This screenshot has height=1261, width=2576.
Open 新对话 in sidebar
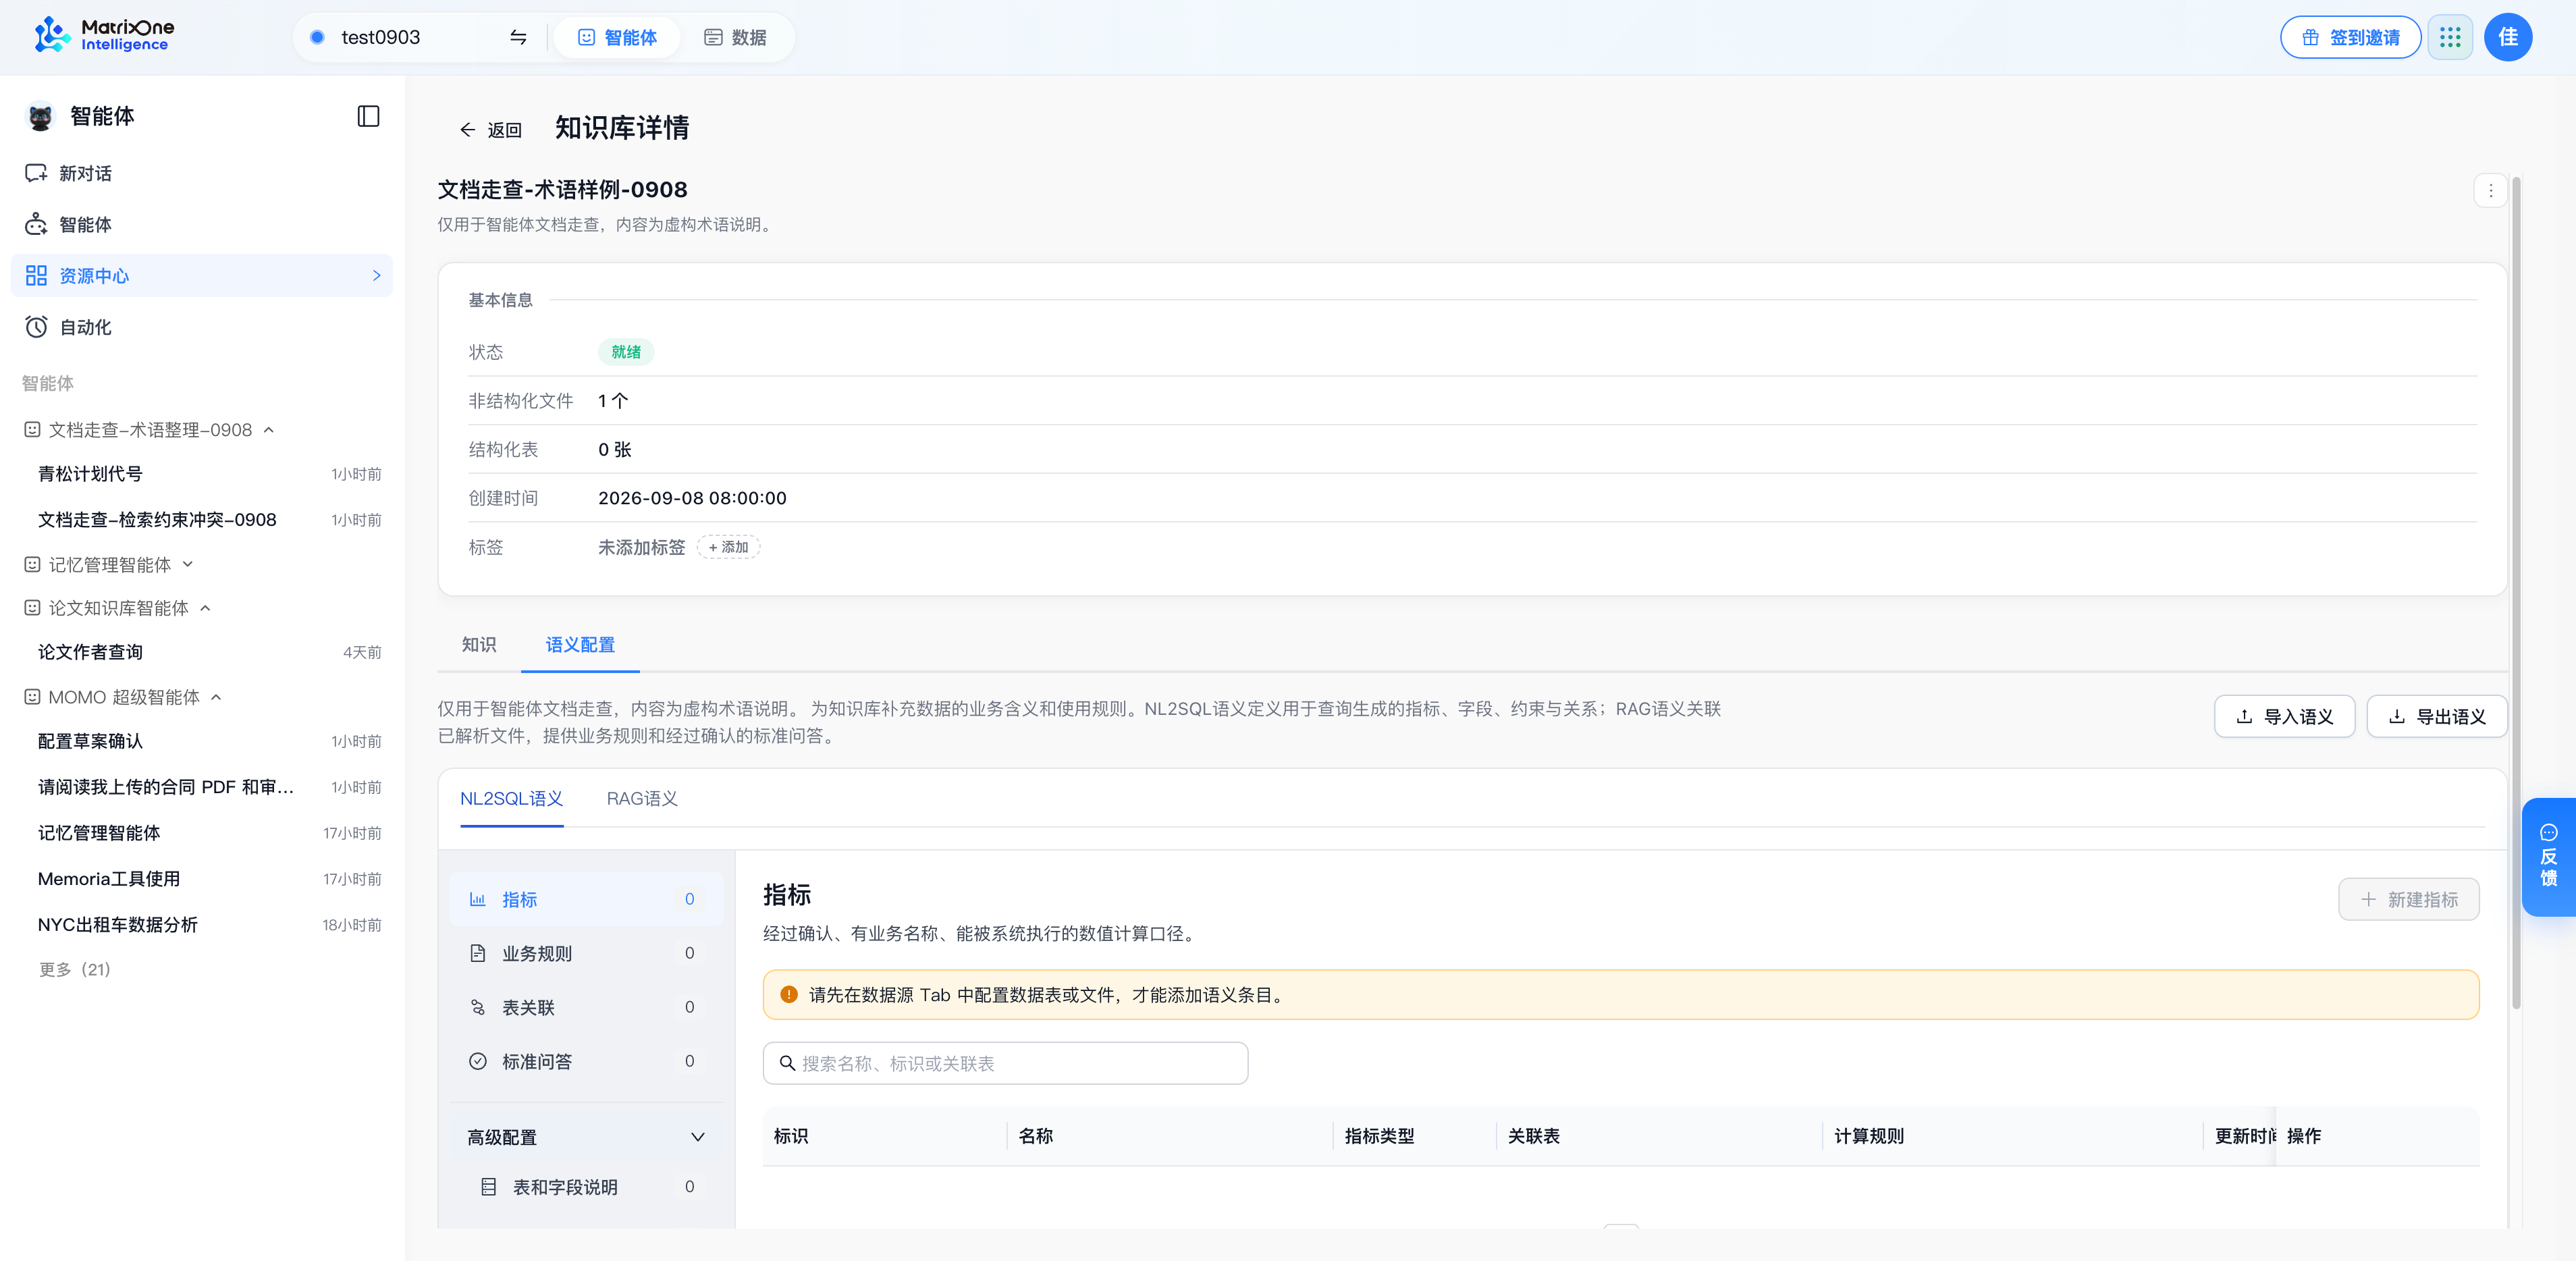click(201, 173)
